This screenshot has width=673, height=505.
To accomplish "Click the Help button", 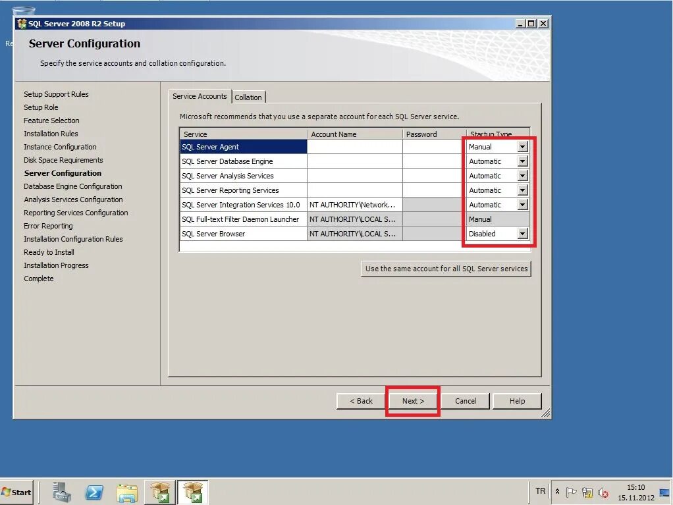I will [x=517, y=401].
